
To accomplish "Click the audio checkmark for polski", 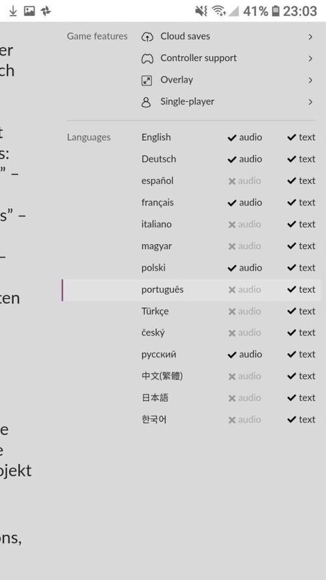I will point(231,268).
